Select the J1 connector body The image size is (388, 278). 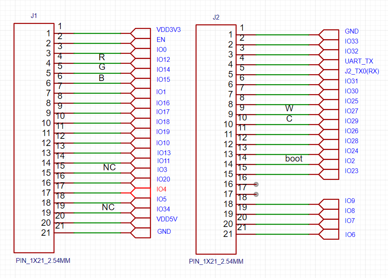(34, 138)
